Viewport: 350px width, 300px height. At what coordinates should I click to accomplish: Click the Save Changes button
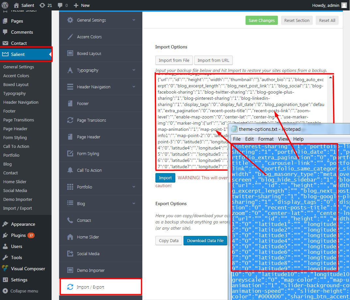(262, 20)
